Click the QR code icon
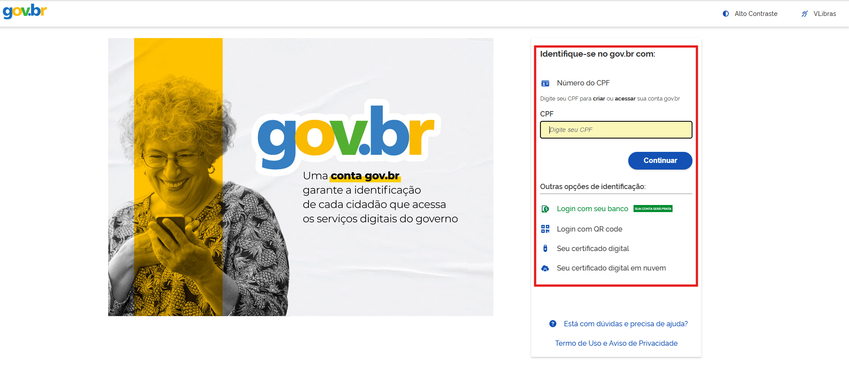This screenshot has height=375, width=849. tap(545, 229)
